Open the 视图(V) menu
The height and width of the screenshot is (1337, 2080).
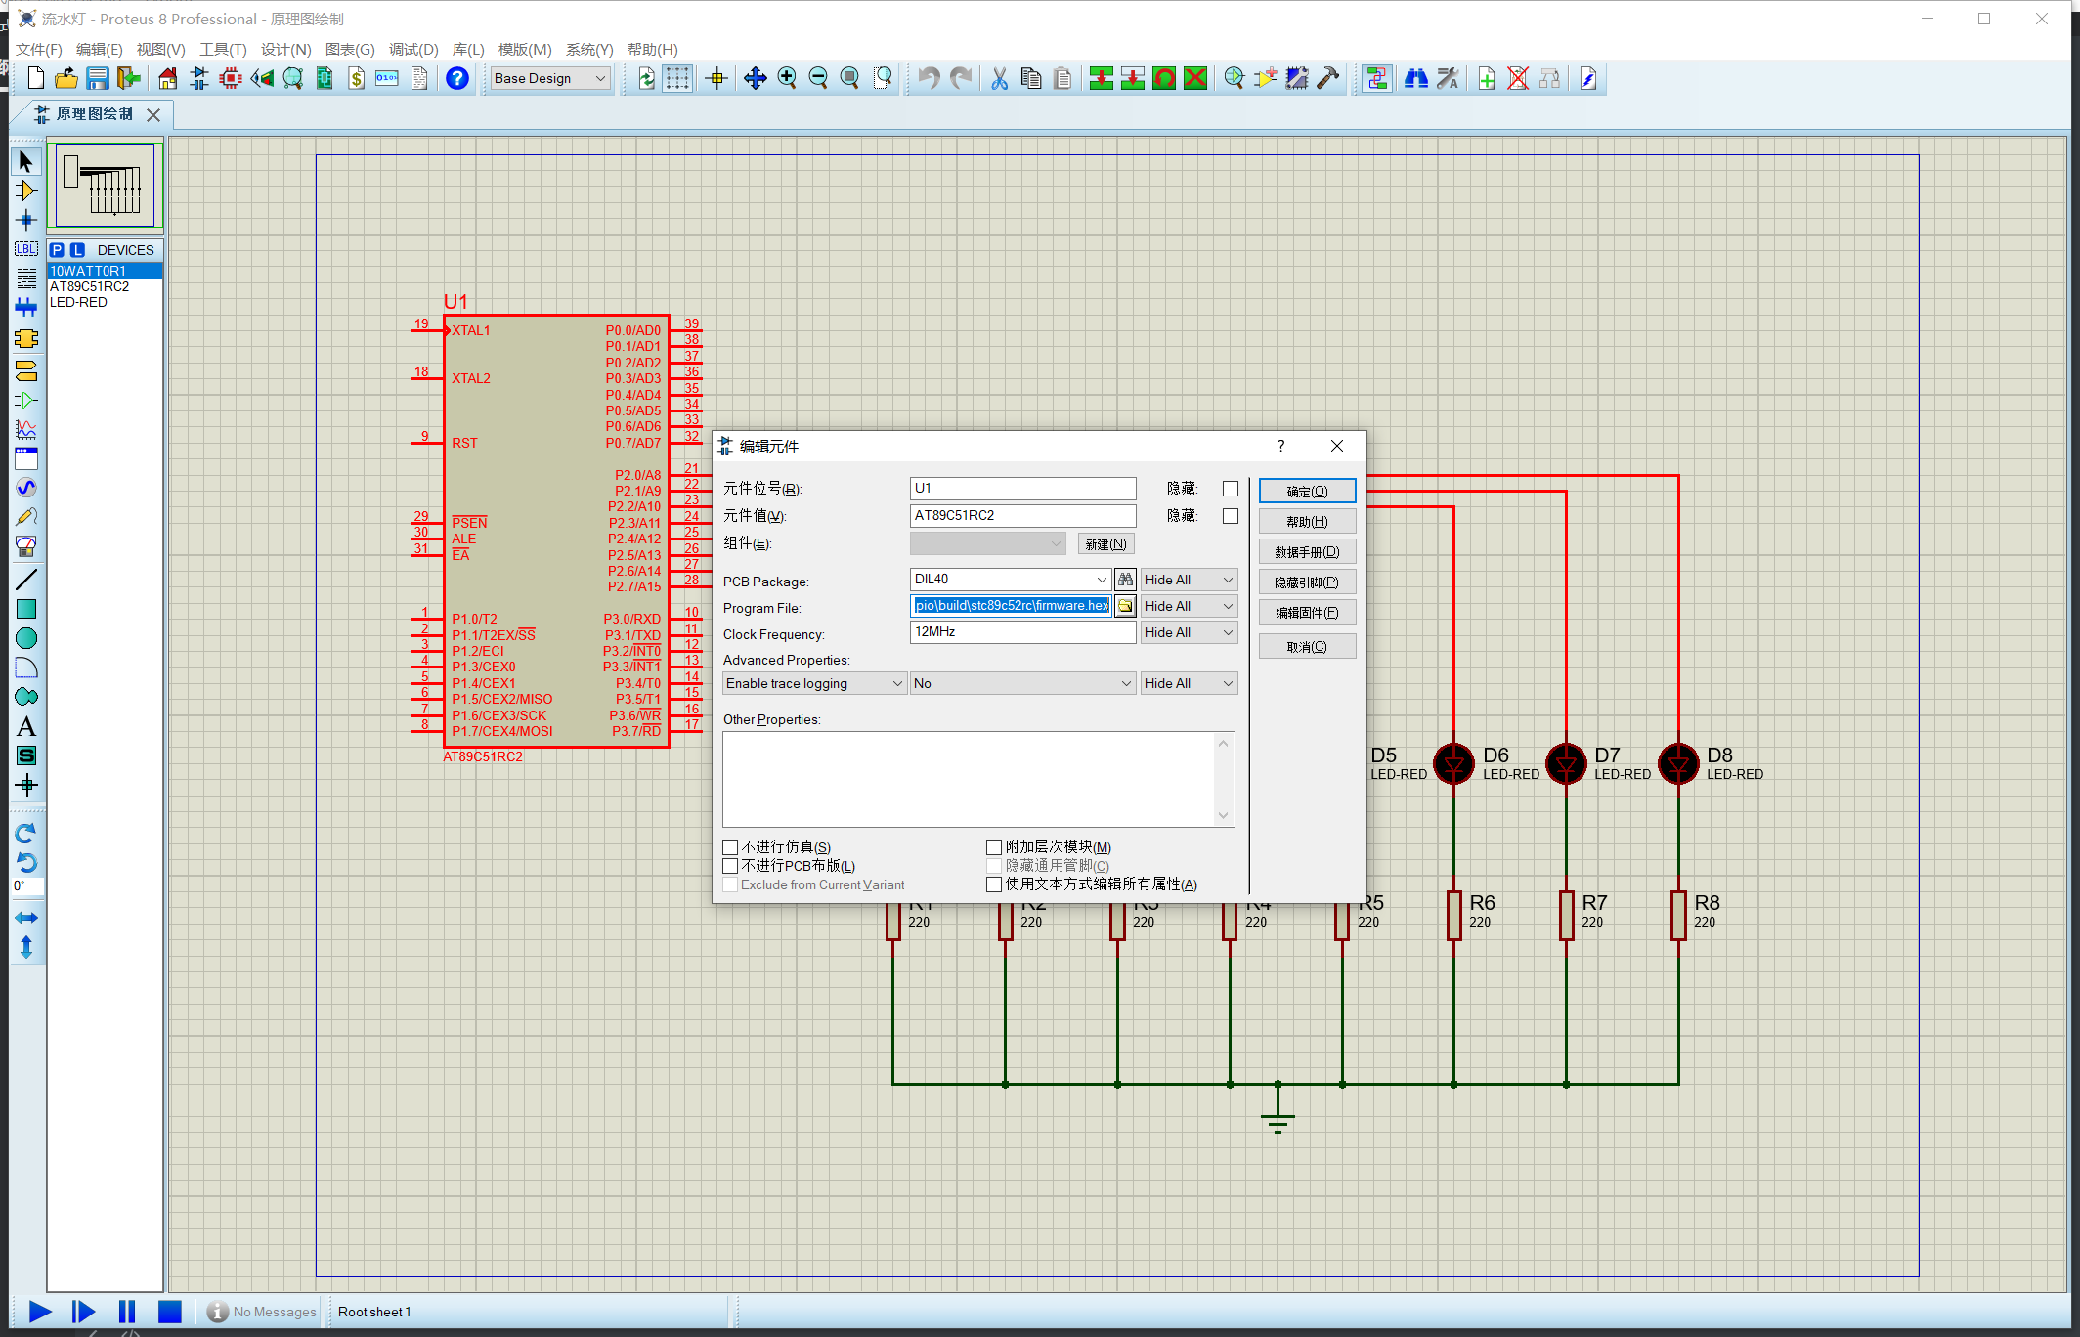[160, 49]
